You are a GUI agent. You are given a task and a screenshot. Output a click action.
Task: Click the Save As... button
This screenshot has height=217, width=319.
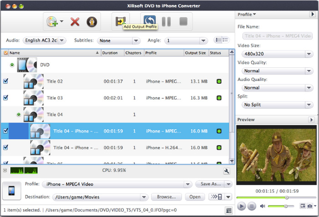pos(210,184)
